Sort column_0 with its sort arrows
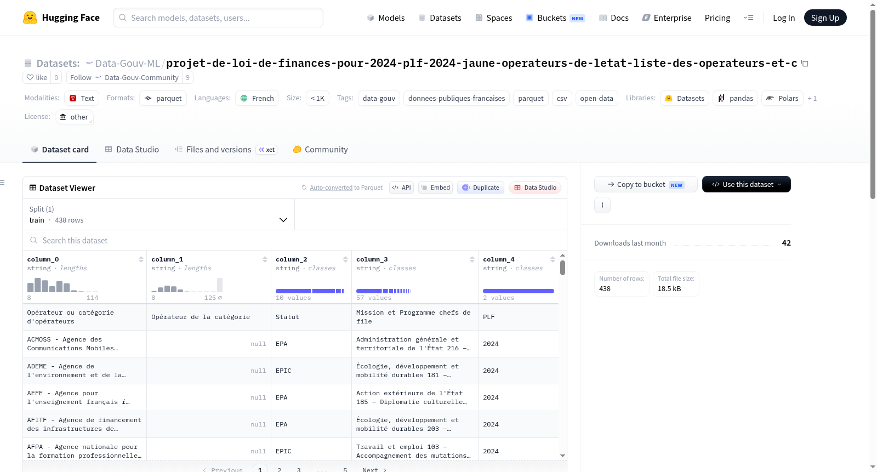This screenshot has height=472, width=877. tap(141, 259)
